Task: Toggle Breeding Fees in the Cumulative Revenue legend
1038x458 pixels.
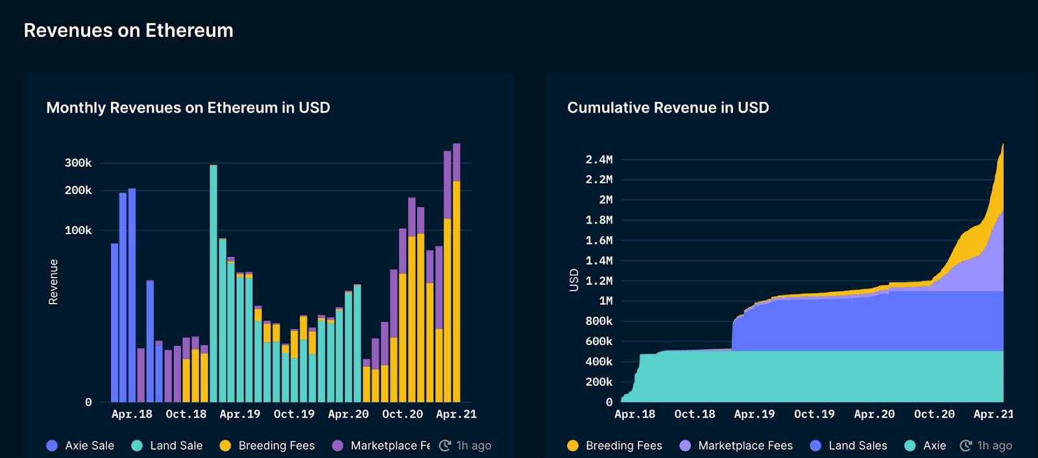Action: pos(614,446)
